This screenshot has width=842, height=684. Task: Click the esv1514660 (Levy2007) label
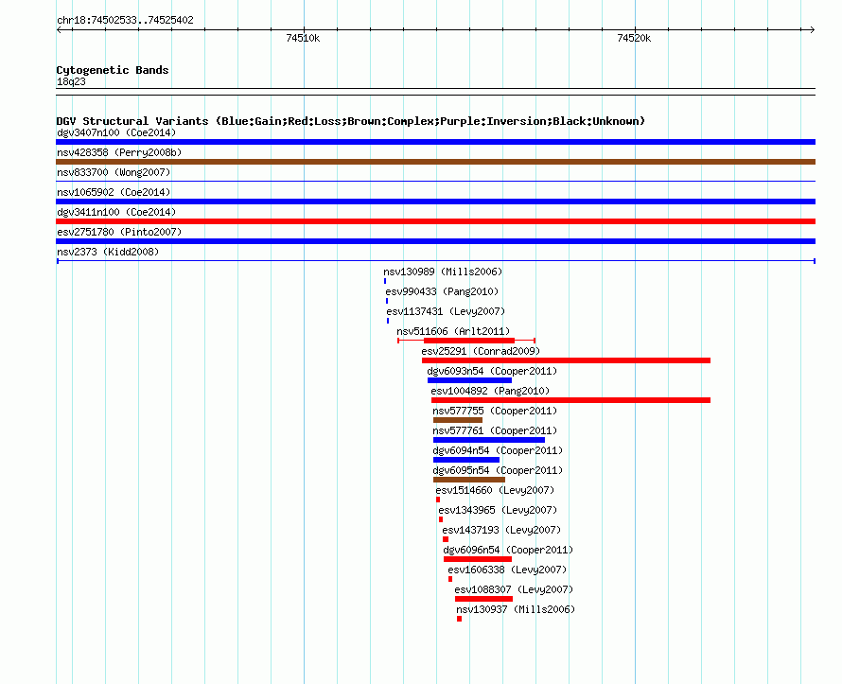point(495,490)
